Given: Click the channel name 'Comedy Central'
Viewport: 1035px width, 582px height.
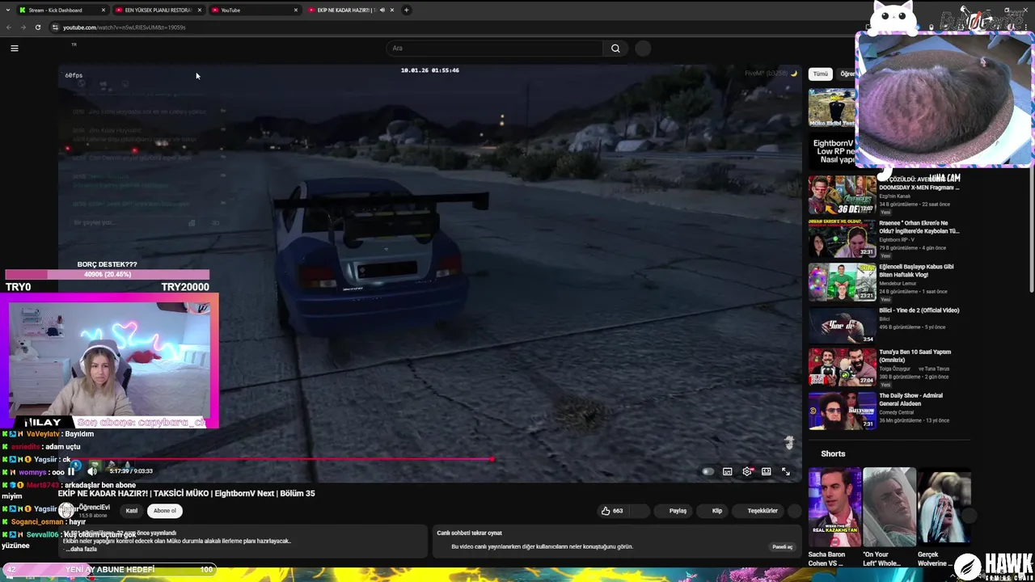Looking at the screenshot, I should click(x=897, y=412).
